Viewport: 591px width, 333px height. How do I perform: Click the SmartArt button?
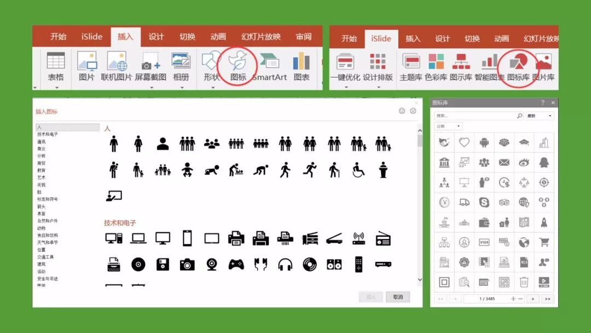(x=269, y=66)
